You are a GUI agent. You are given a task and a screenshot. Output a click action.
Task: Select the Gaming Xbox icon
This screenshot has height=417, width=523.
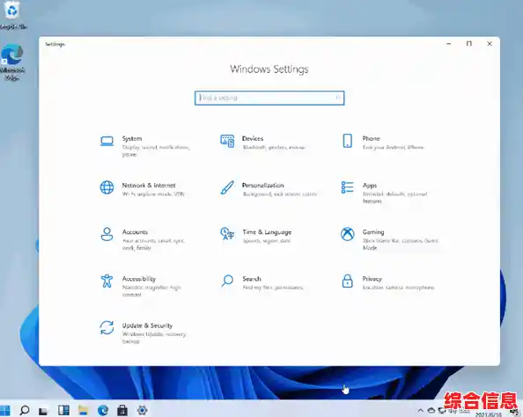347,234
